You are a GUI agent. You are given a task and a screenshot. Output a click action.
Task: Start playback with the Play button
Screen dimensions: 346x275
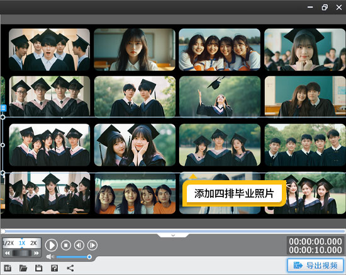[x=52, y=245]
